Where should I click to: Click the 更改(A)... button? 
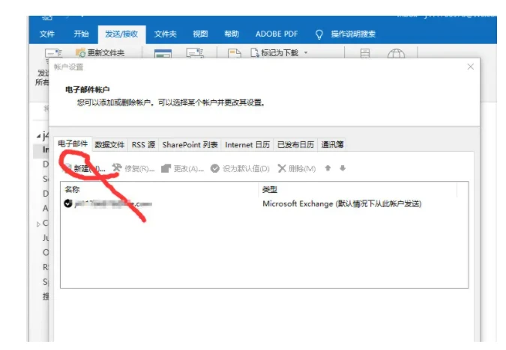coord(182,168)
